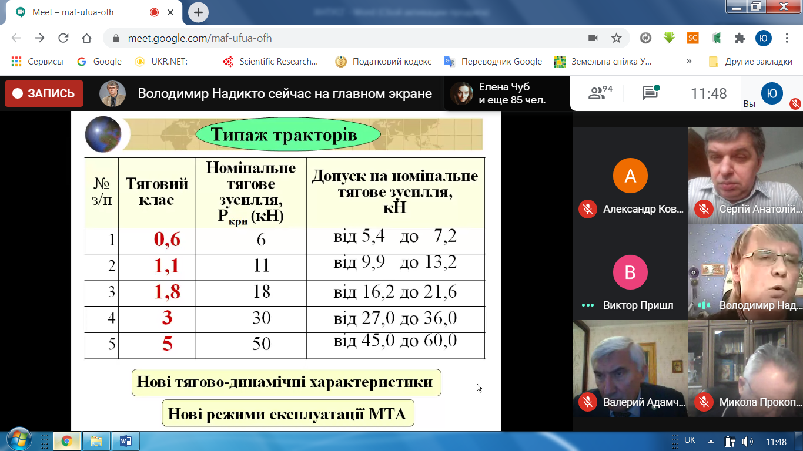Select the Сергій Анатолій video tile
803x451 pixels.
pyautogui.click(x=745, y=176)
